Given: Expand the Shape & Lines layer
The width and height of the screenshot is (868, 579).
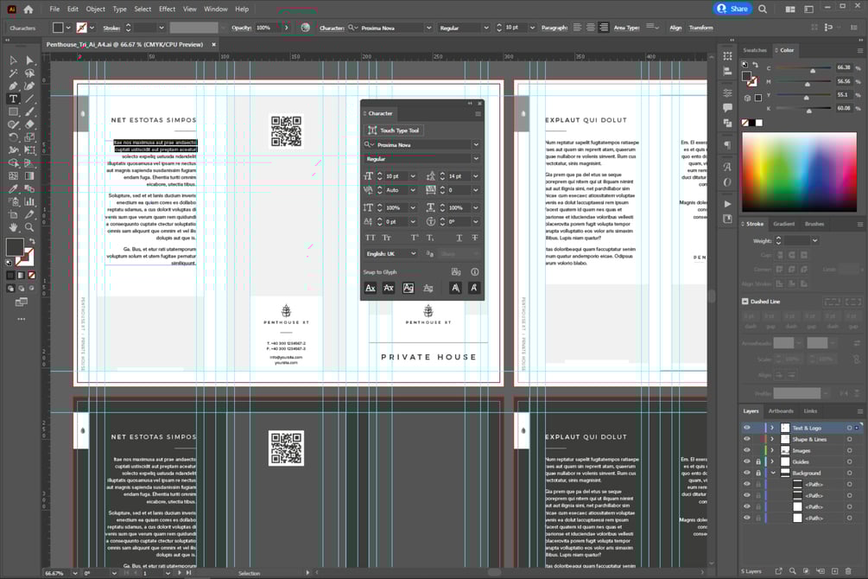Looking at the screenshot, I should 772,439.
